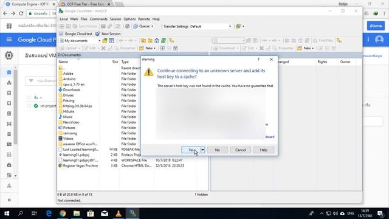This screenshot has width=389, height=219.
Task: Confirm with the Yes button
Action: click(x=191, y=150)
